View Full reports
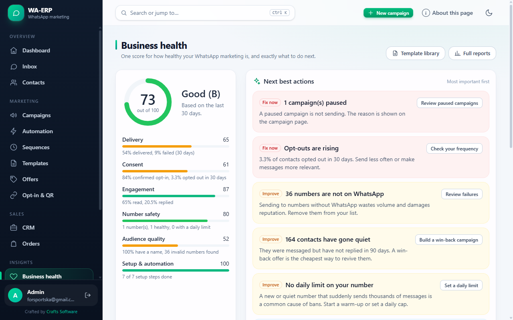 point(472,53)
